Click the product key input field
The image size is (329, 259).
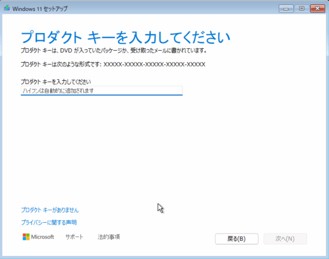click(101, 91)
